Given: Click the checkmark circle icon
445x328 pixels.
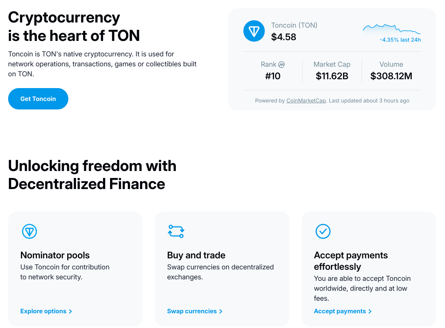Looking at the screenshot, I should [x=323, y=231].
